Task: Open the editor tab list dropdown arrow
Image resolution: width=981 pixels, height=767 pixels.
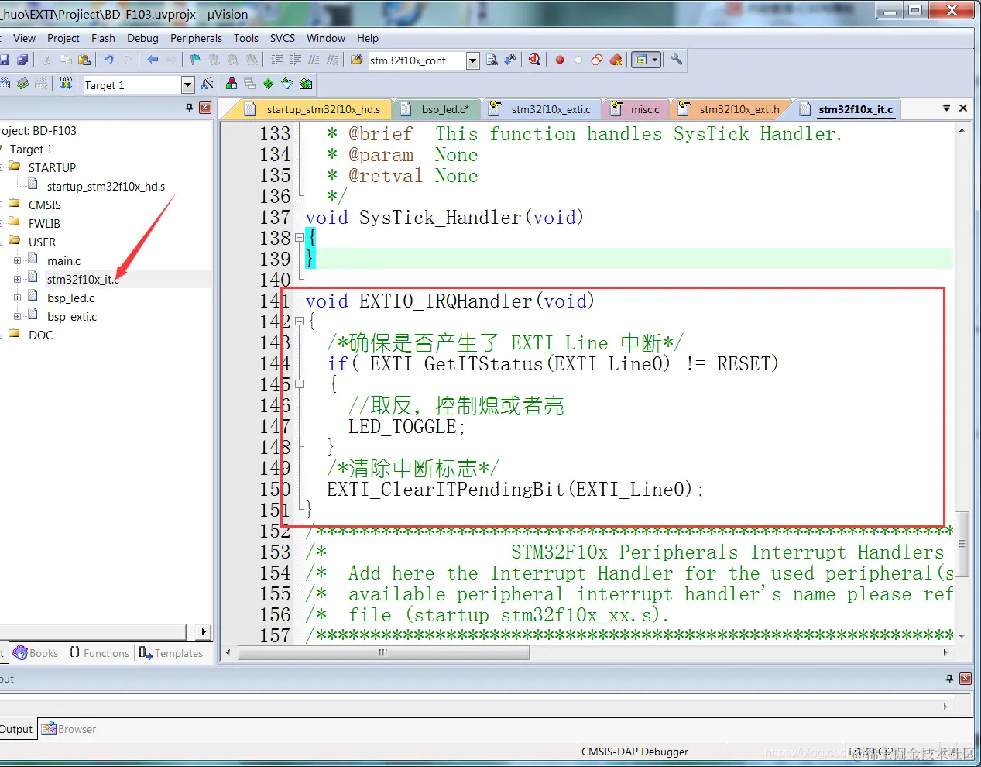Action: pyautogui.click(x=946, y=108)
